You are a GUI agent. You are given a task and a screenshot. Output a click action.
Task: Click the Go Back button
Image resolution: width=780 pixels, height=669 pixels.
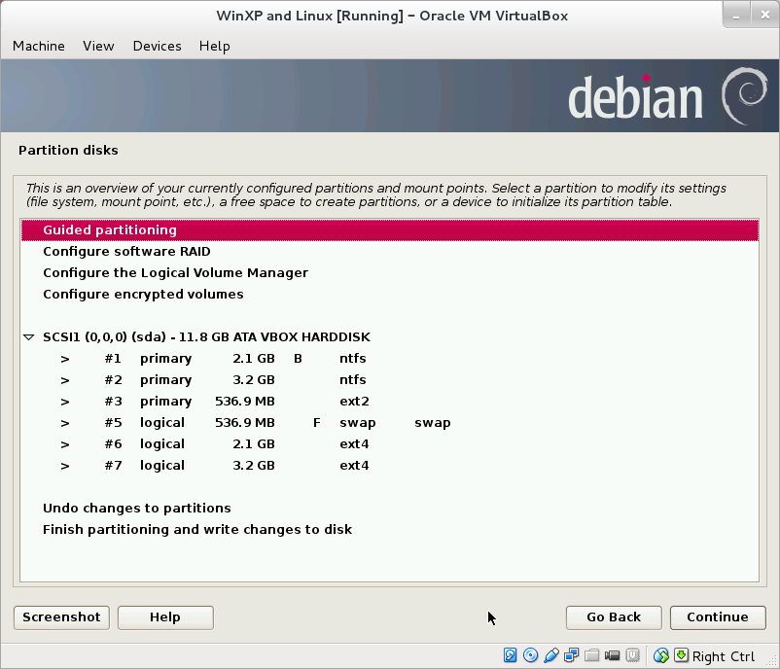click(613, 617)
